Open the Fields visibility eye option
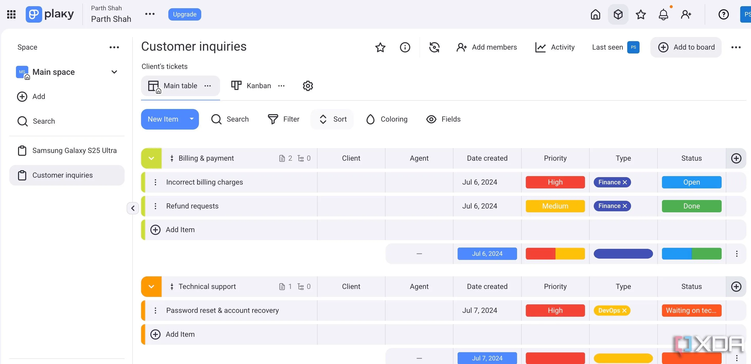The image size is (751, 364). click(443, 119)
